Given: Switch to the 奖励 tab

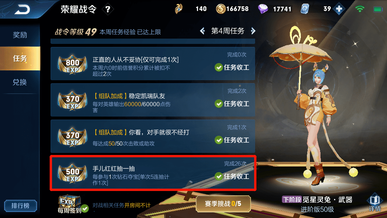Looking at the screenshot, I should 20,35.
